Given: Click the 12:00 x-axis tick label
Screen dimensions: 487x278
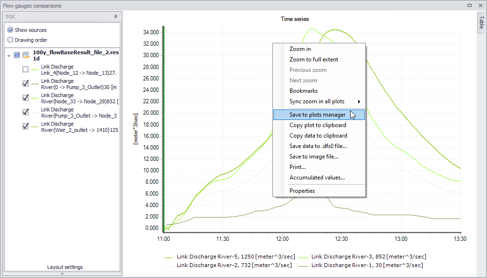Looking at the screenshot, I should [x=282, y=239].
